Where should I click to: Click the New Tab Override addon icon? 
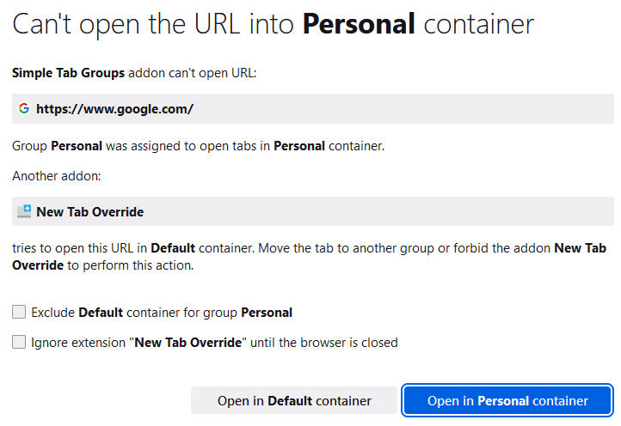(24, 211)
